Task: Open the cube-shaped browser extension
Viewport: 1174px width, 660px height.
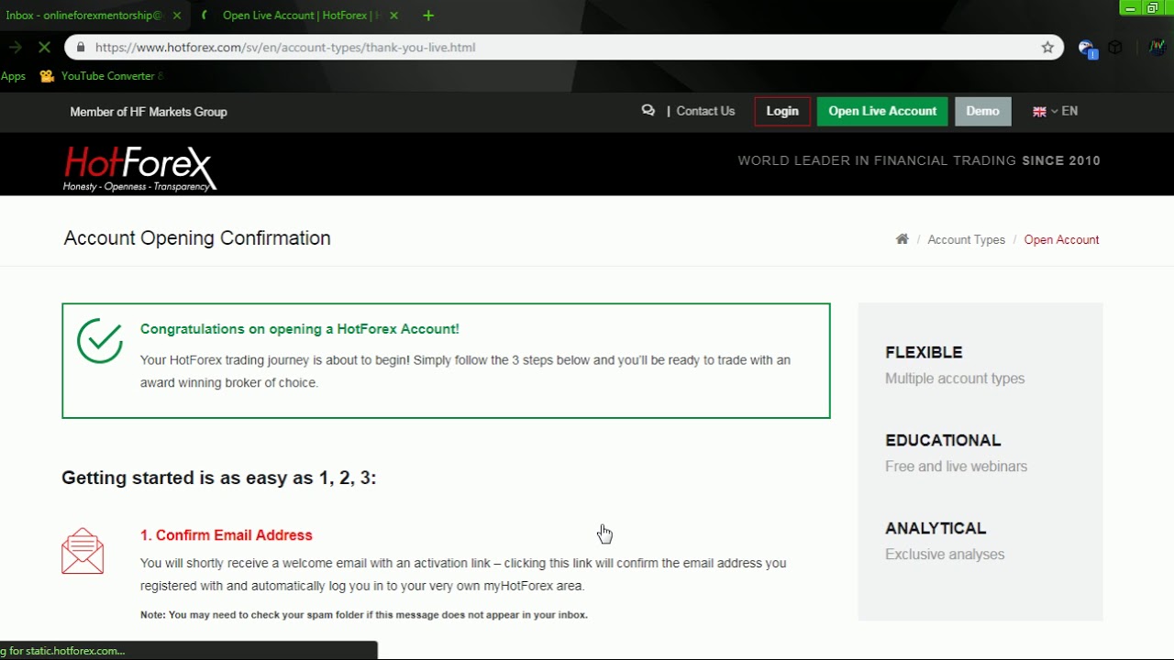Action: pyautogui.click(x=1115, y=48)
